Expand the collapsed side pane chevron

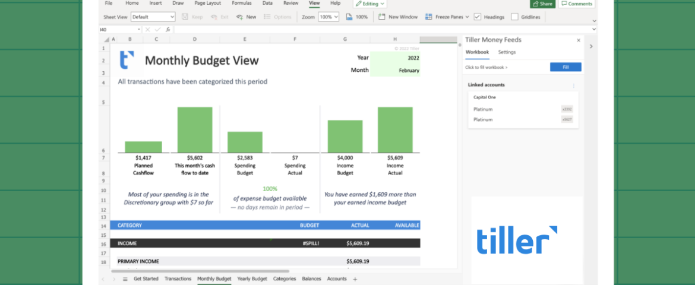pos(591,46)
